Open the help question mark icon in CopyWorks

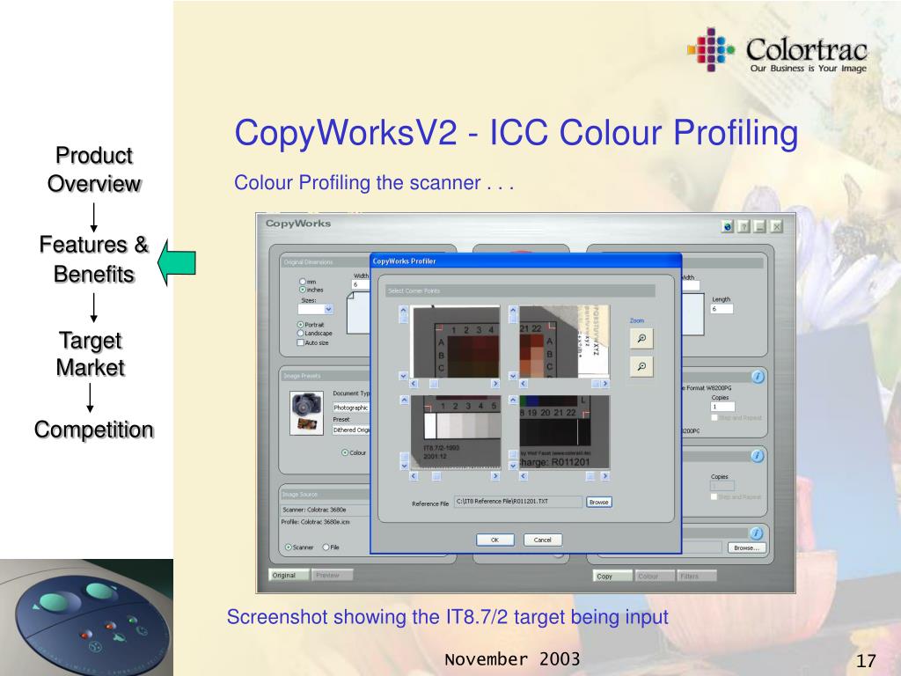pyautogui.click(x=744, y=226)
